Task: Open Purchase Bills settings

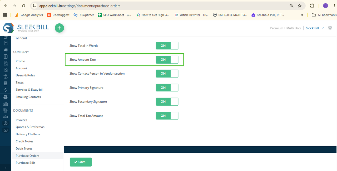Action: (26, 163)
